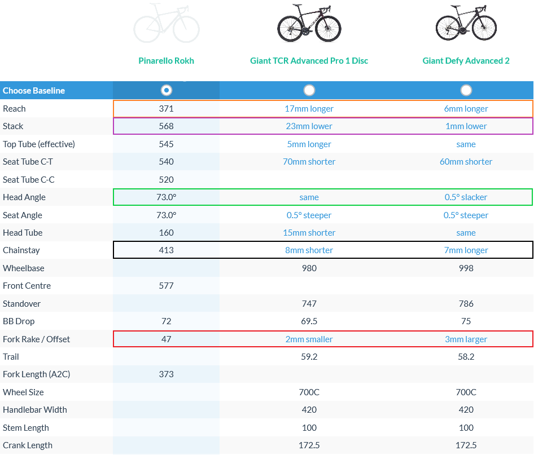Screen dimensions: 534x455
Task: Click the Giant TCR Advanced bike image
Action: 309,23
